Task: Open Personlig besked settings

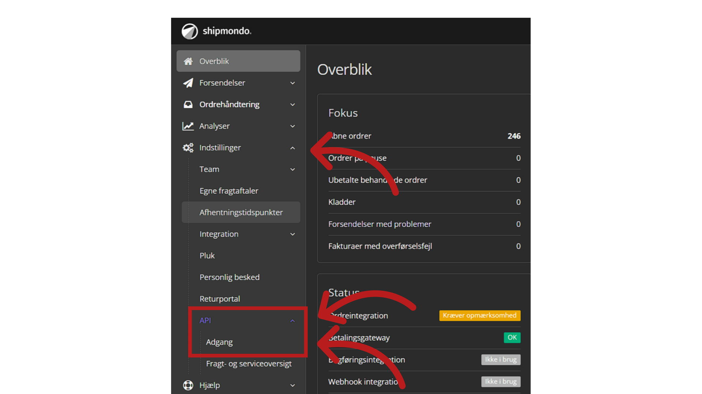Action: click(241, 277)
